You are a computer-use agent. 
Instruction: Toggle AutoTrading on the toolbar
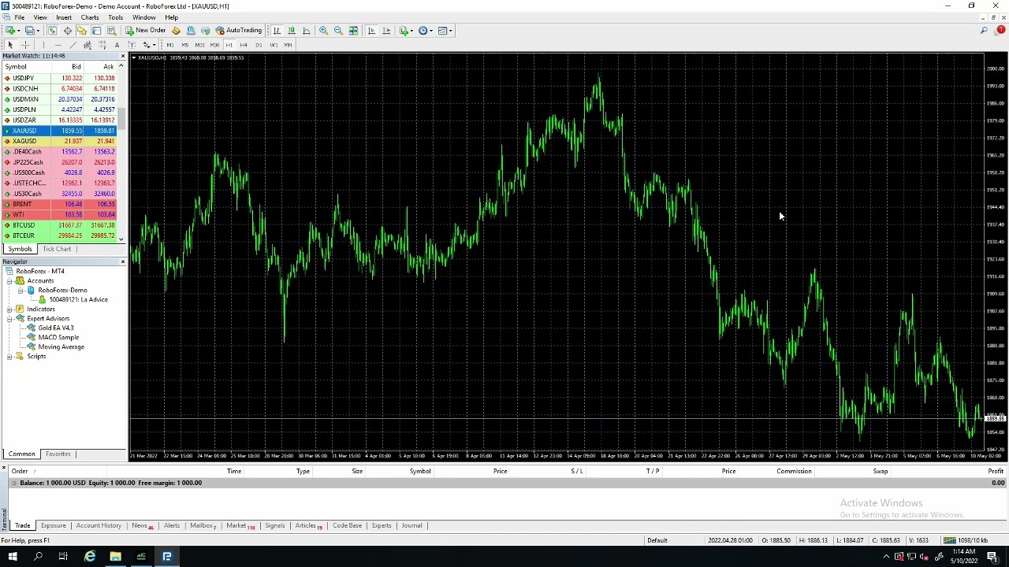pos(239,31)
